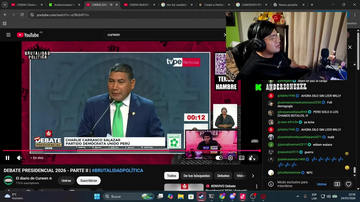
Task: Click the members-only mode info icon
Action: tap(271, 184)
